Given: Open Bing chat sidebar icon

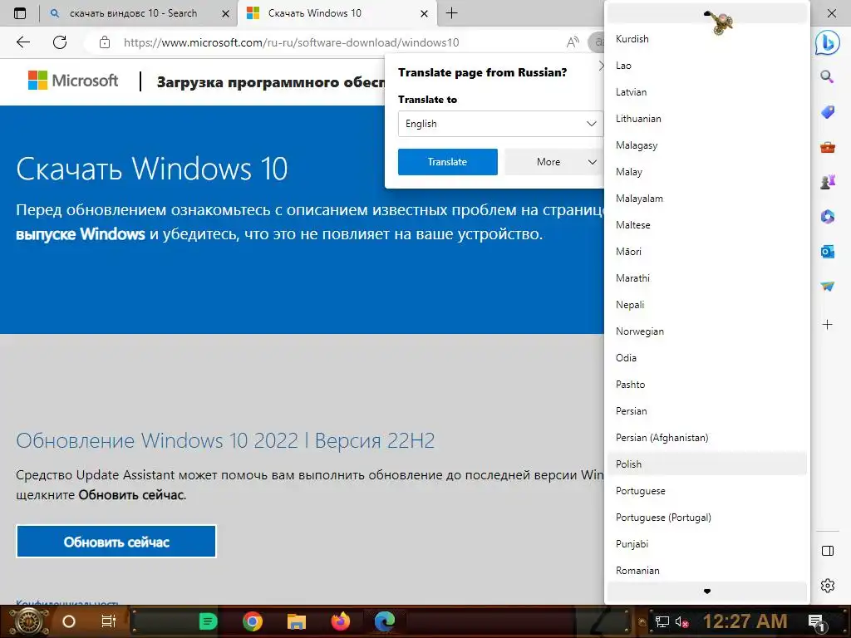Looking at the screenshot, I should 828,43.
